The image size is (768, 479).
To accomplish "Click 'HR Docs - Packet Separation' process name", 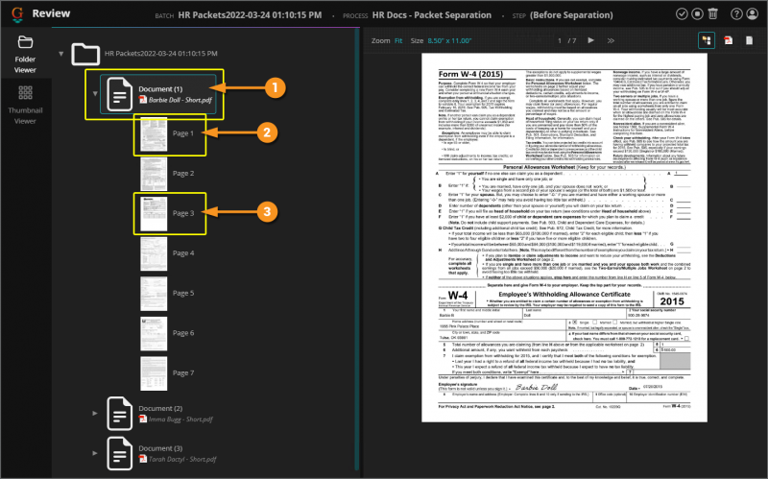I will point(431,15).
